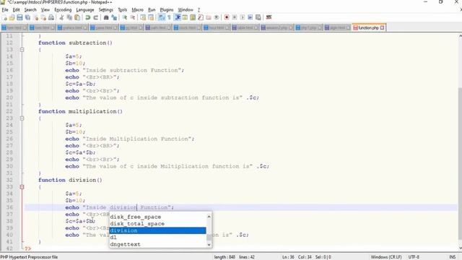This screenshot has width=462, height=260.
Task: Save the recorded macro icon
Action: point(258,17)
